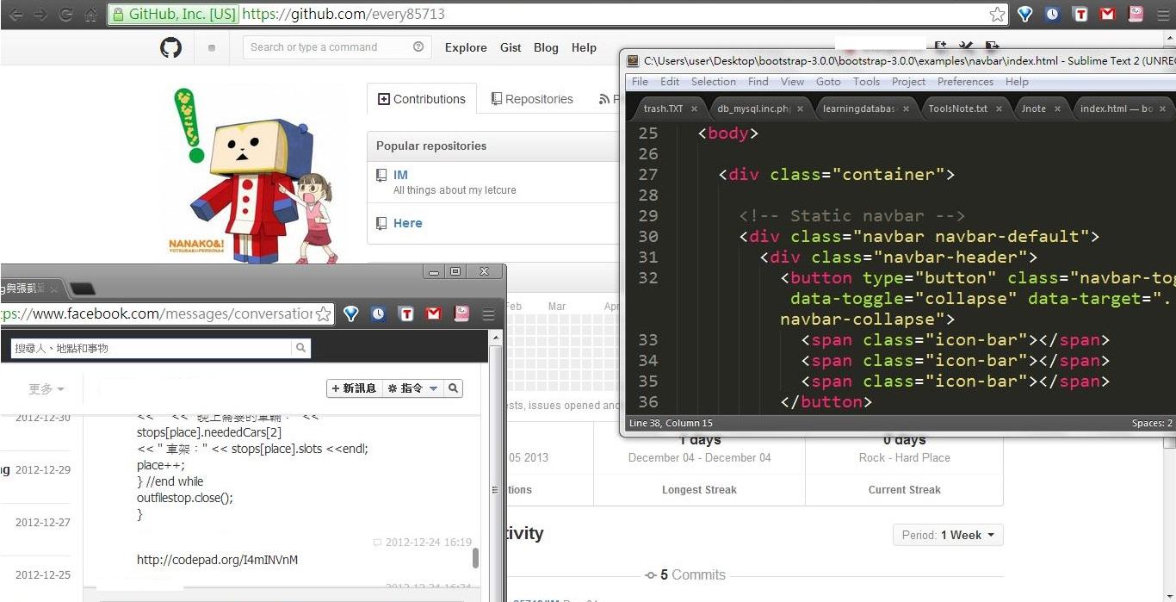1176x602 pixels.
Task: Reload the GitHub page
Action: click(x=65, y=15)
